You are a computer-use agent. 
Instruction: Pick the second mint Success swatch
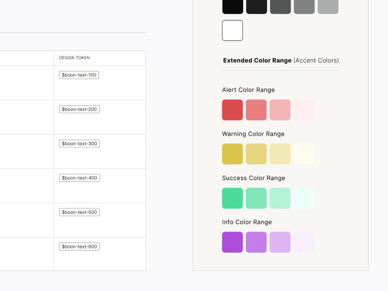point(256,198)
